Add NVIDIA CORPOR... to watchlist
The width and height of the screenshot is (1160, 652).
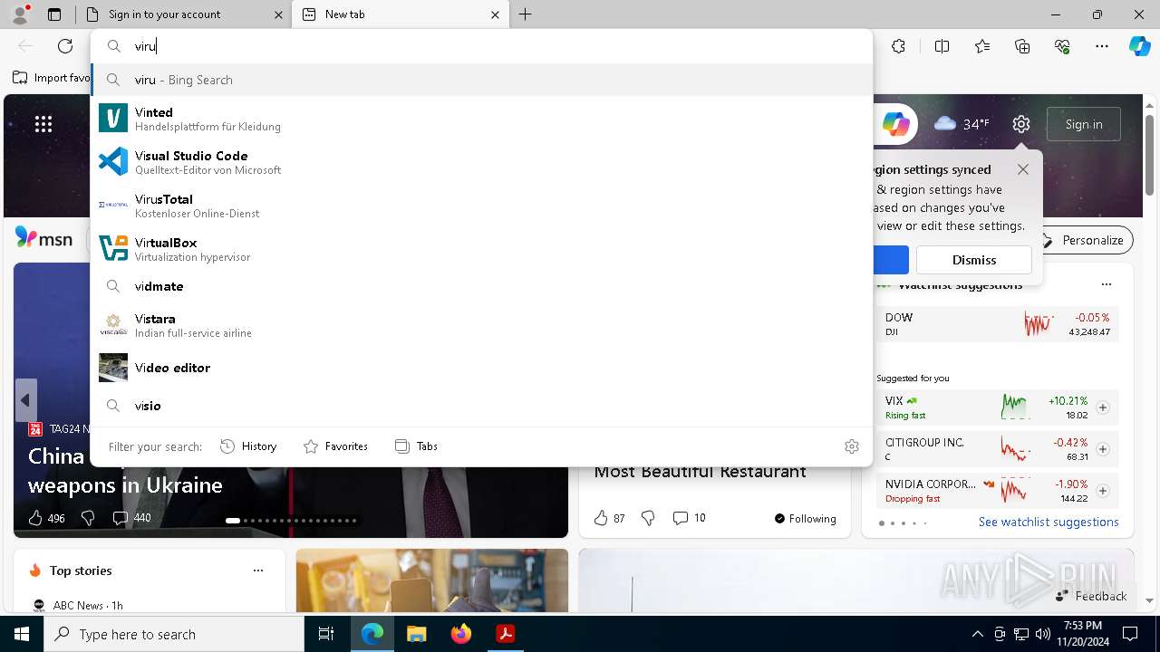click(1103, 491)
